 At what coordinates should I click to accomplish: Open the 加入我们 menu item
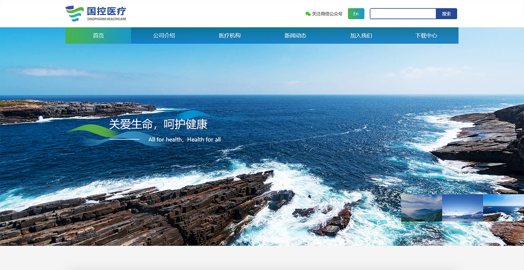coord(361,35)
